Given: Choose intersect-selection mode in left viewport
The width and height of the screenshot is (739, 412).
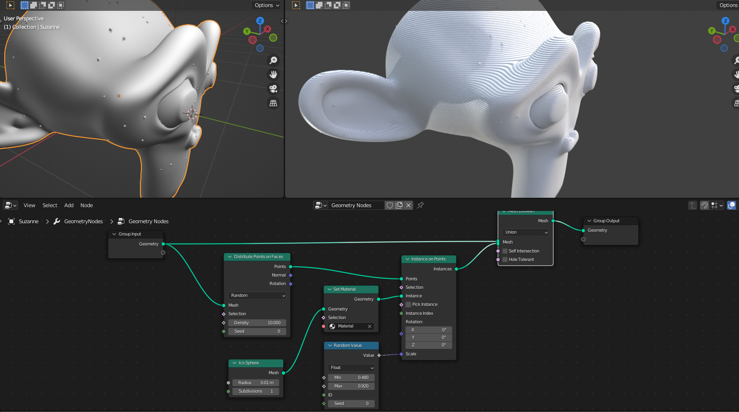Looking at the screenshot, I should tap(61, 5).
